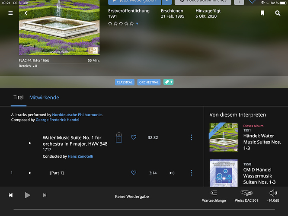Screen dimensions: 288x216
Task: Rate the album one star
Action: click(x=110, y=23)
